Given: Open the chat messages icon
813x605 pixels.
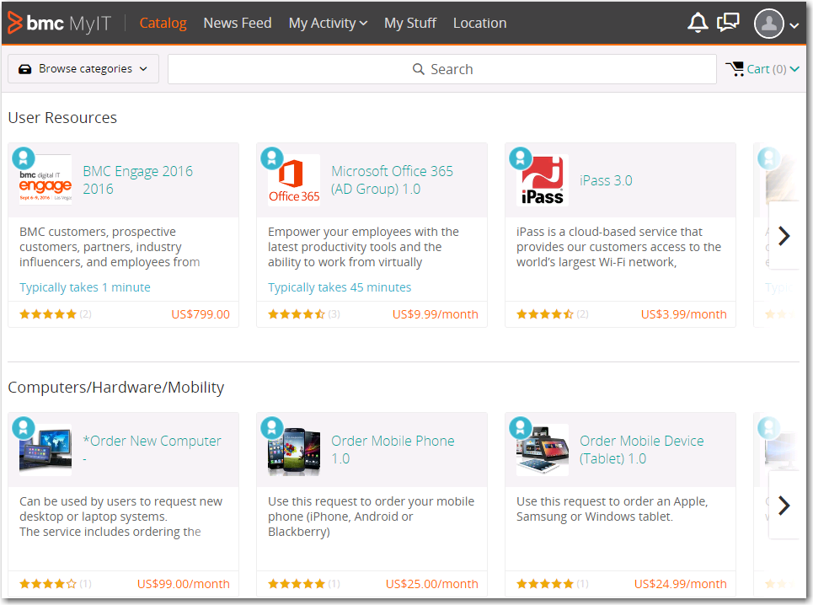Looking at the screenshot, I should pos(728,23).
